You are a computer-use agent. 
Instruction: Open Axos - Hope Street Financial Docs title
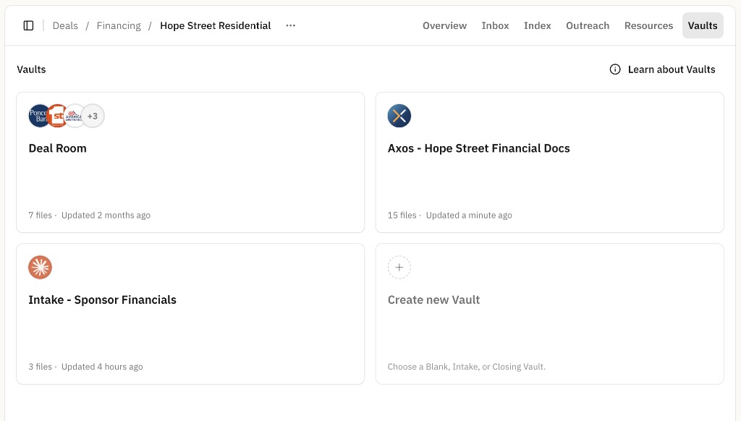pyautogui.click(x=479, y=148)
